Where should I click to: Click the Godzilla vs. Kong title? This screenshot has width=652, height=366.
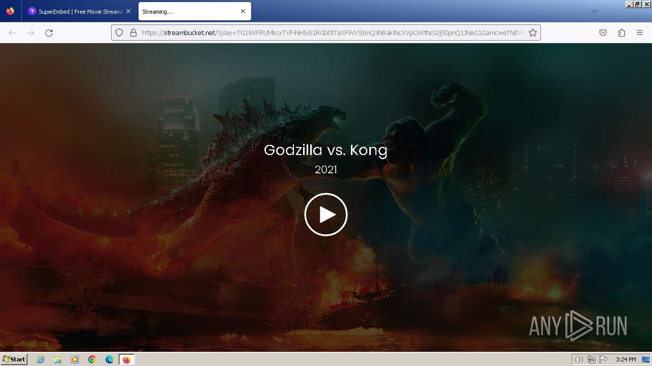325,150
